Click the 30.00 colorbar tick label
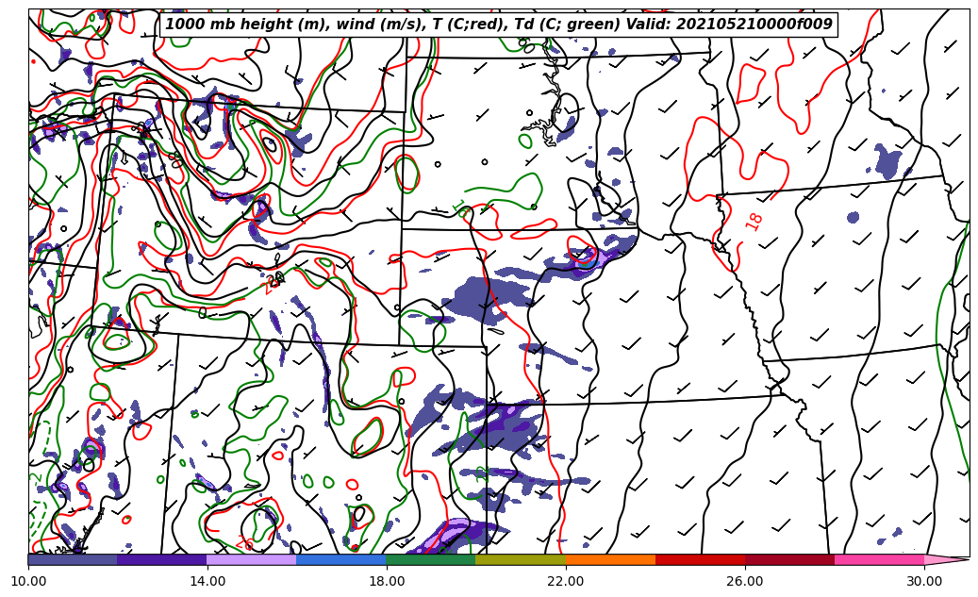 (x=924, y=581)
